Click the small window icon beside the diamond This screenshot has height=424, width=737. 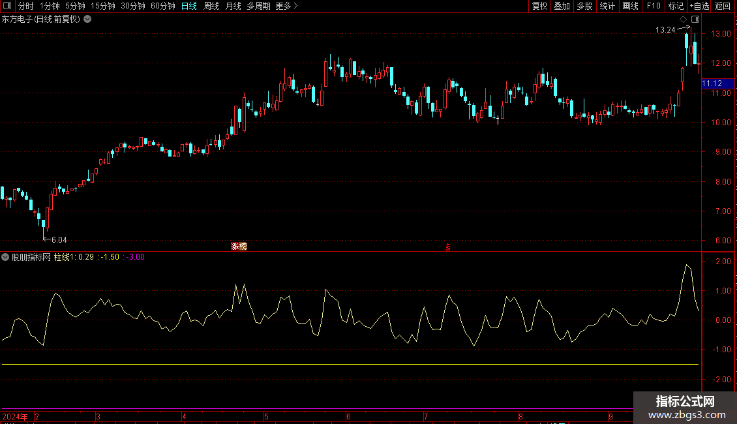point(695,20)
